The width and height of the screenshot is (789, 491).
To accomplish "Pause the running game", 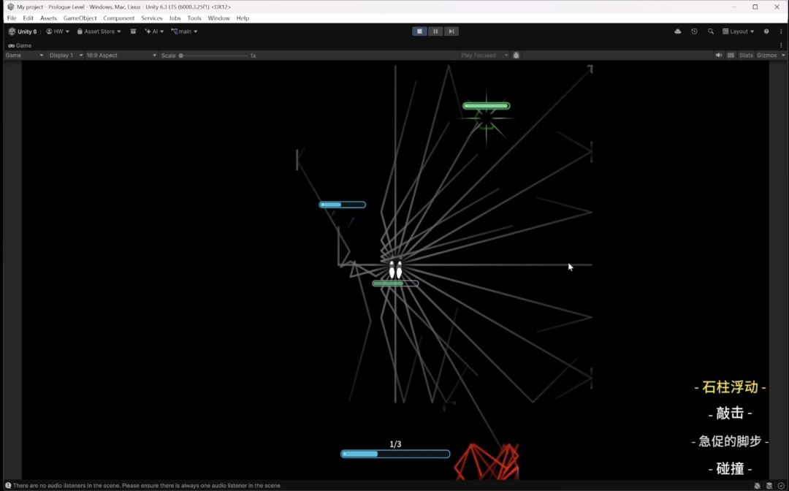I will tap(435, 31).
